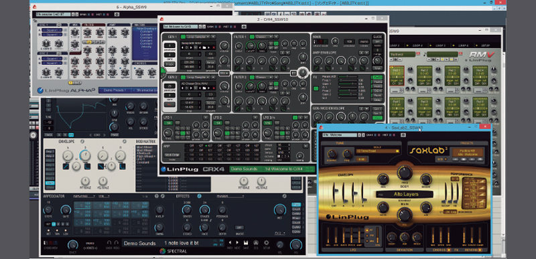Open the Mix dropdown between GEN 1 and GEN 2
This screenshot has height=259, width=536.
pos(224,73)
